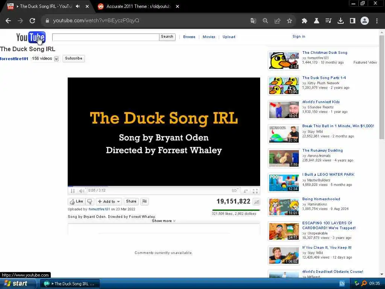The height and width of the screenshot is (289, 385).
Task: Click the 09:35 taskbar clock
Action: [374, 284]
